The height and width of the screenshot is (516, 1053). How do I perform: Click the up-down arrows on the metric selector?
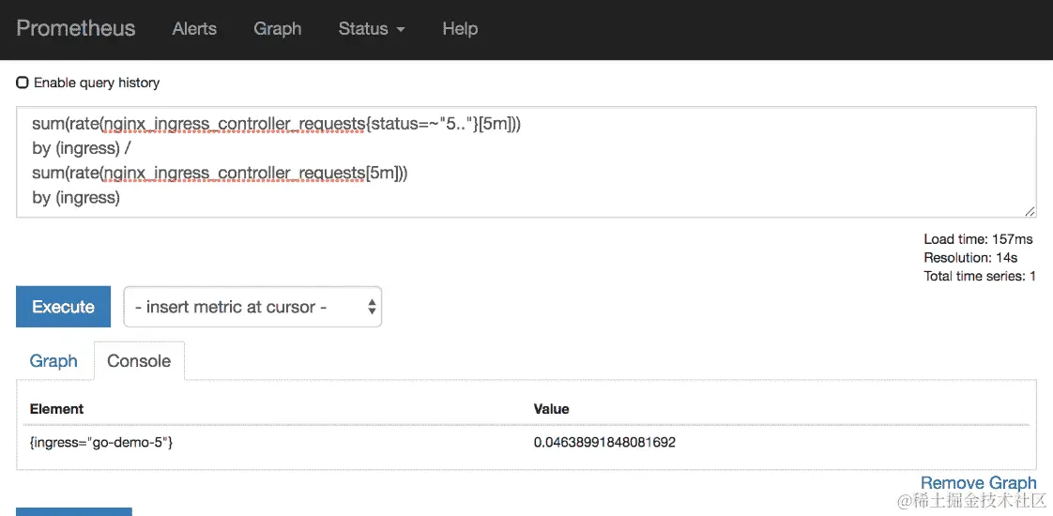(372, 307)
